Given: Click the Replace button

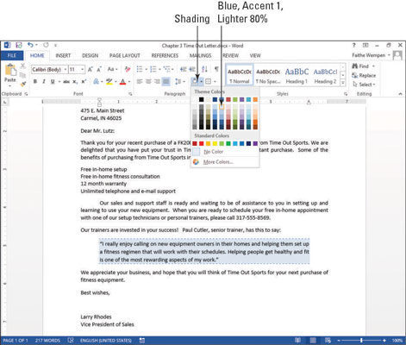Looking at the screenshot, I should (x=364, y=76).
